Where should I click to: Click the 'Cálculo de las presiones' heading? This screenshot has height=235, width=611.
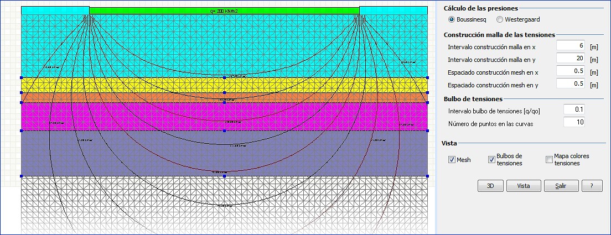pos(481,8)
